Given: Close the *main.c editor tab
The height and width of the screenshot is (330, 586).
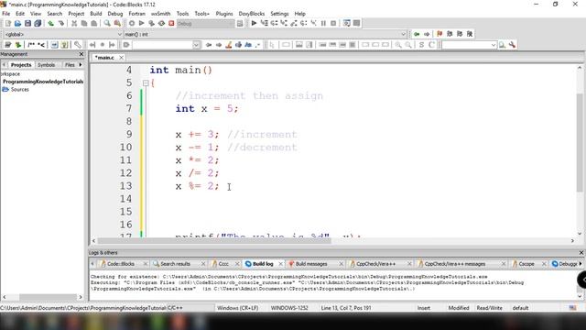Looking at the screenshot, I should (x=121, y=58).
